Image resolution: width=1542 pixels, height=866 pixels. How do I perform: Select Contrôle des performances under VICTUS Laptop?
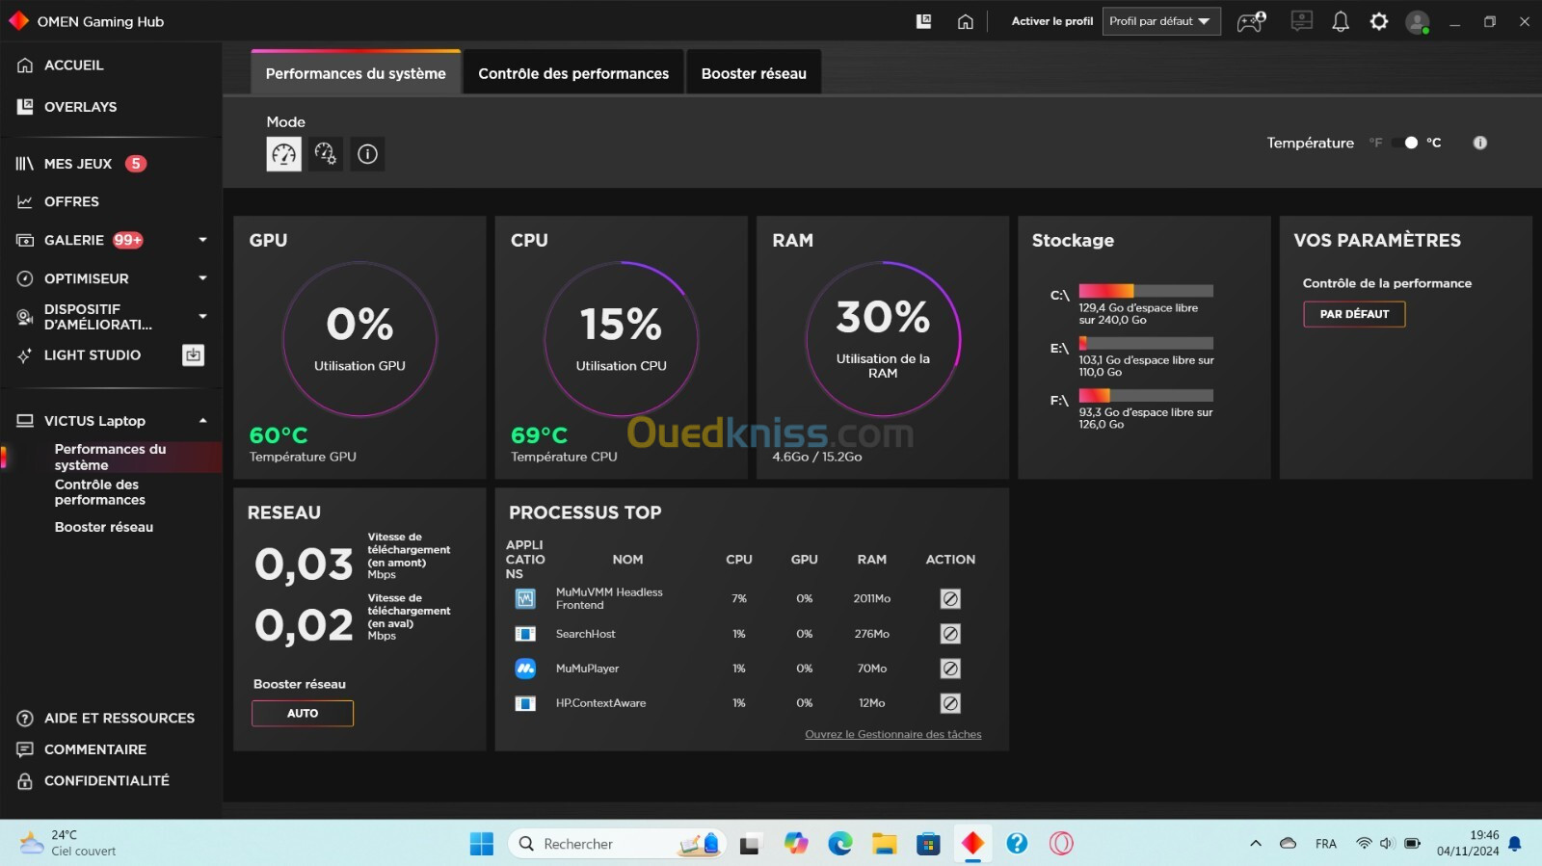click(x=100, y=492)
